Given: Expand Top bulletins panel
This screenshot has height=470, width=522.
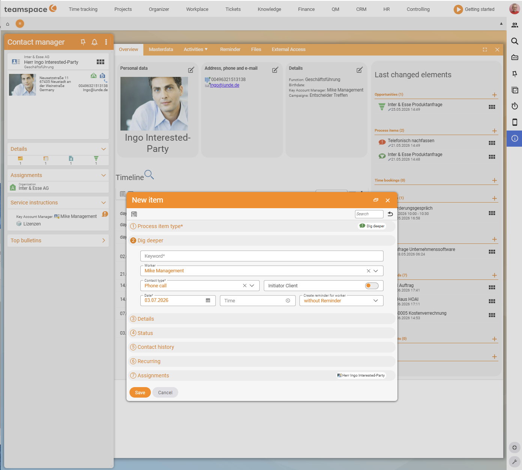Looking at the screenshot, I should (x=104, y=241).
